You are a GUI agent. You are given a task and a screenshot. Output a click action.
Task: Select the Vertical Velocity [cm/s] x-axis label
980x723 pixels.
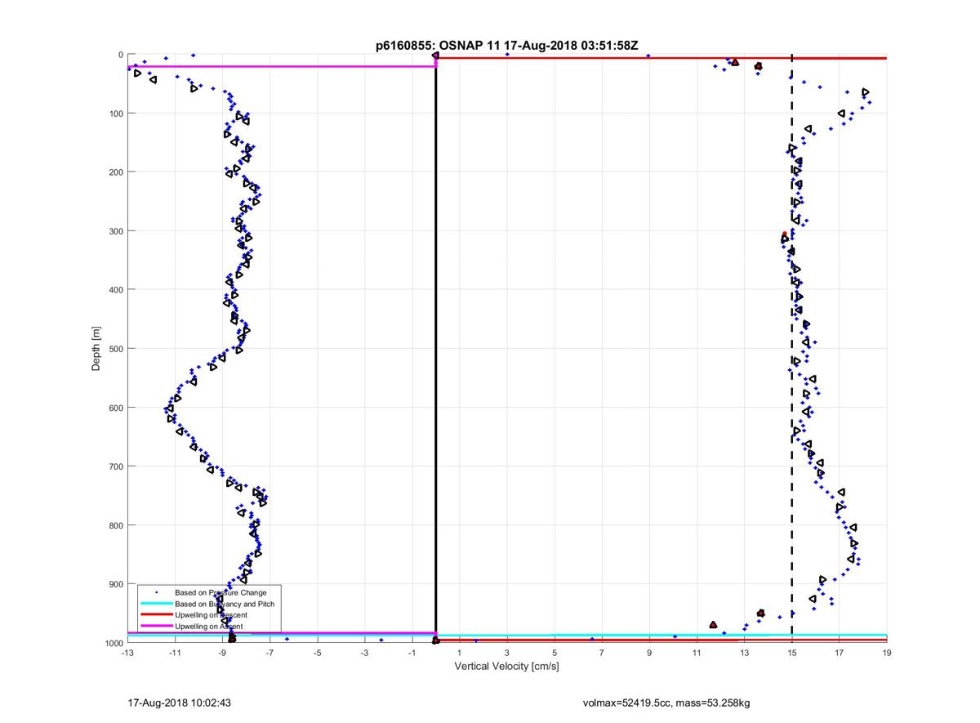[x=506, y=667]
